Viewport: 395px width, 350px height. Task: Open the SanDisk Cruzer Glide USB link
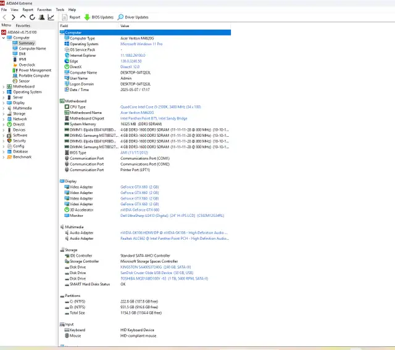pos(157,273)
